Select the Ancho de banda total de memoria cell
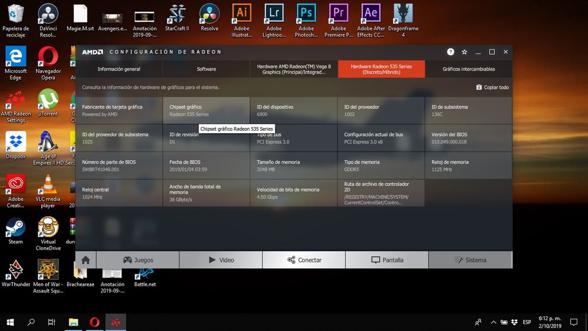This screenshot has height=331, width=588. point(206,193)
